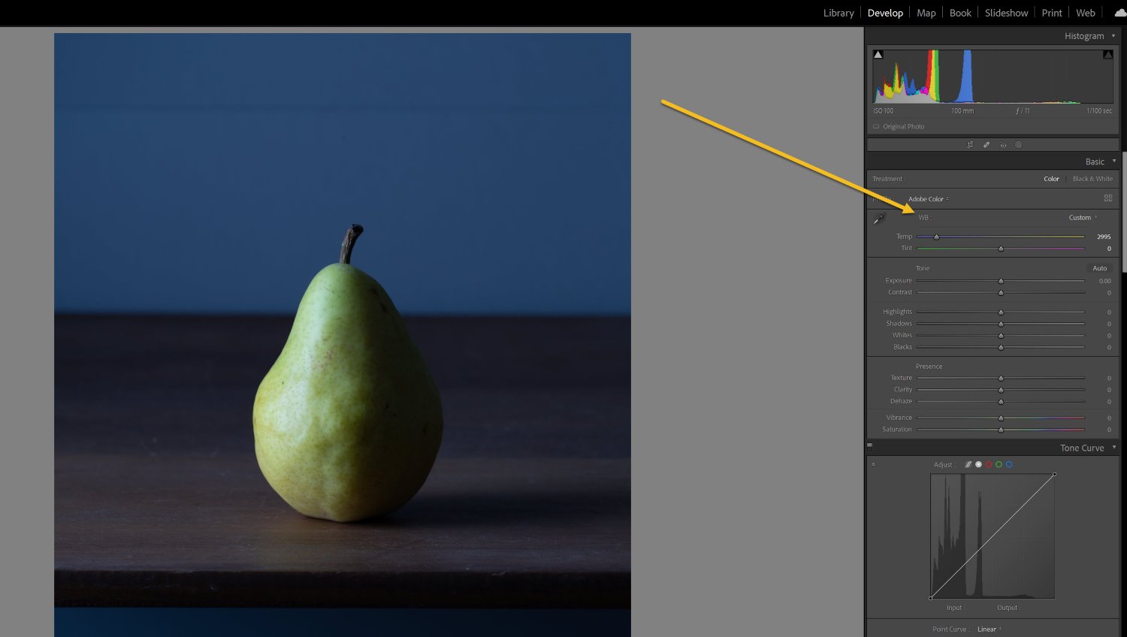Click Original Photo below the histogram

pos(903,126)
